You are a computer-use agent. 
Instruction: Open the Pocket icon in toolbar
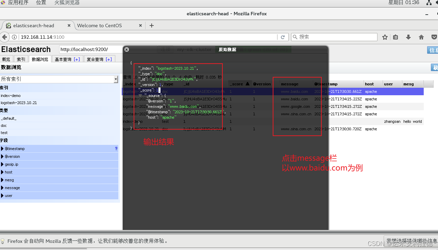click(434, 37)
